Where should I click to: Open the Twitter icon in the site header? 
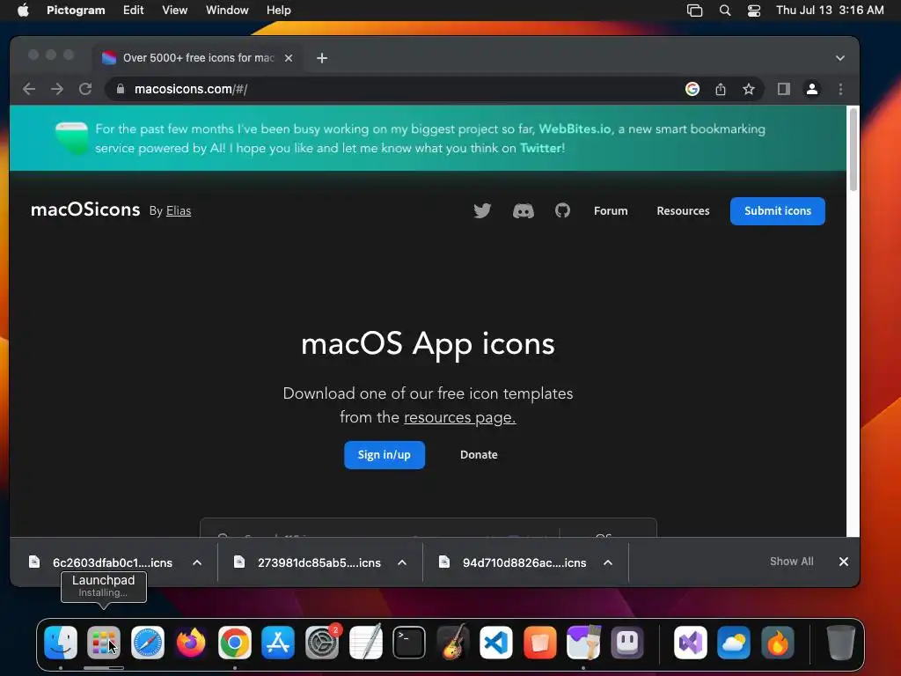[x=482, y=211]
